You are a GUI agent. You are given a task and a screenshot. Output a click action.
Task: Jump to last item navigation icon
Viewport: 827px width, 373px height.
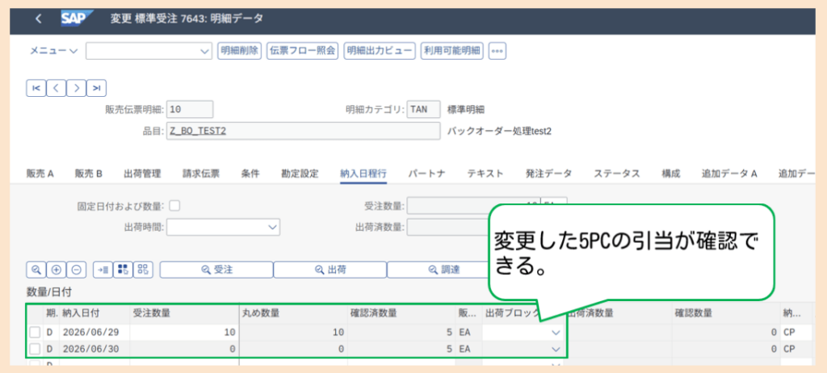click(x=96, y=88)
